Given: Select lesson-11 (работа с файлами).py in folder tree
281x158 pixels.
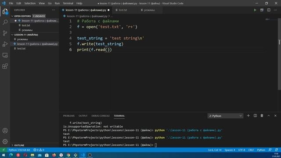Looking at the screenshot, I should (x=35, y=44).
